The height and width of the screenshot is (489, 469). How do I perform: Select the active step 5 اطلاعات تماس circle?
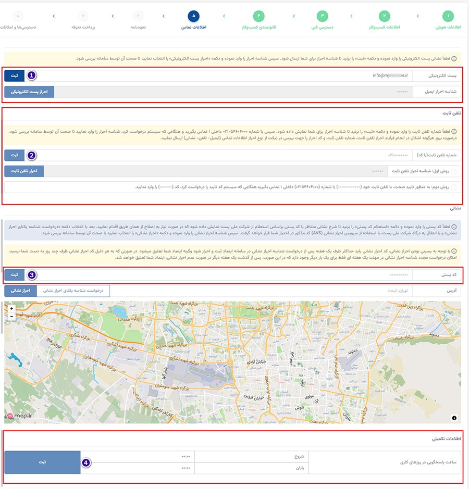pyautogui.click(x=193, y=16)
